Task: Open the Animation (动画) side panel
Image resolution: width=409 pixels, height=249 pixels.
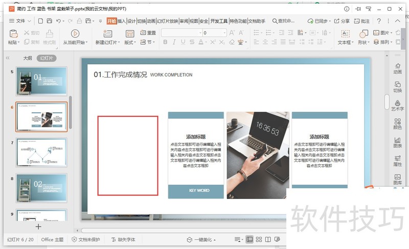Action: click(398, 68)
